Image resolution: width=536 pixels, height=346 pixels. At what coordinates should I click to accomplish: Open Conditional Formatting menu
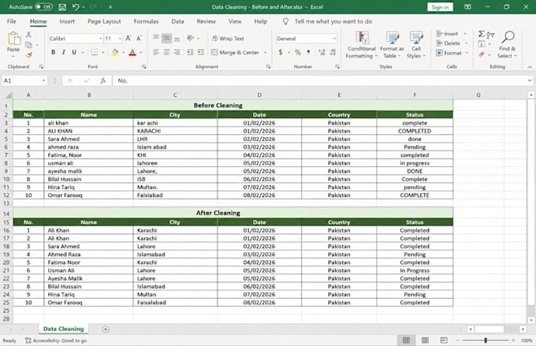[x=361, y=45]
